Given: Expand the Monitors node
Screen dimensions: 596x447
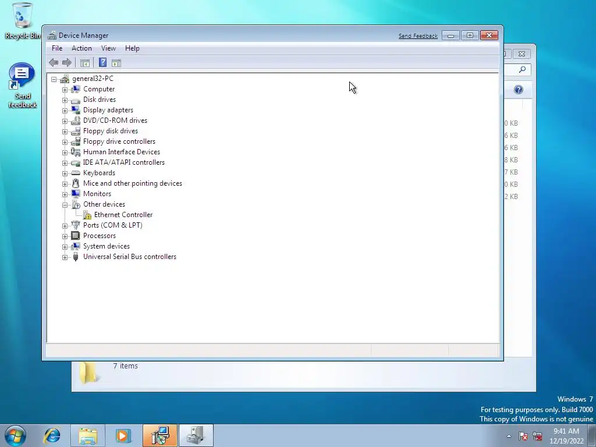Looking at the screenshot, I should pos(65,194).
